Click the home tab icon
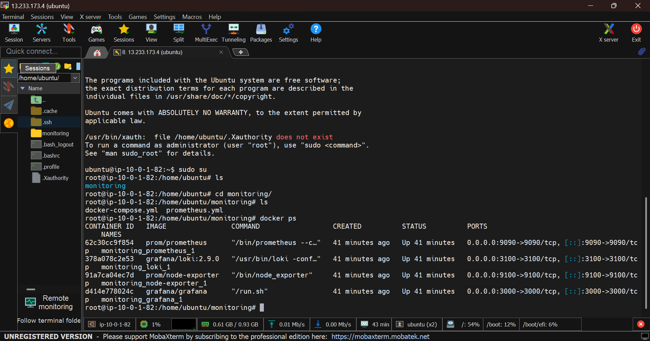 (x=97, y=52)
